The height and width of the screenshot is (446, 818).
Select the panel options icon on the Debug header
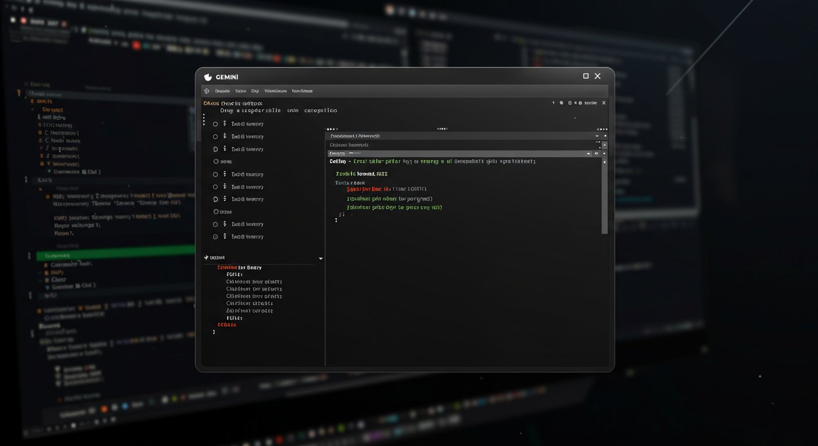point(596,153)
